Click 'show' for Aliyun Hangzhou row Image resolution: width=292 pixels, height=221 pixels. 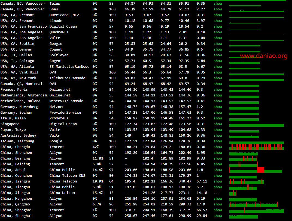(218, 198)
